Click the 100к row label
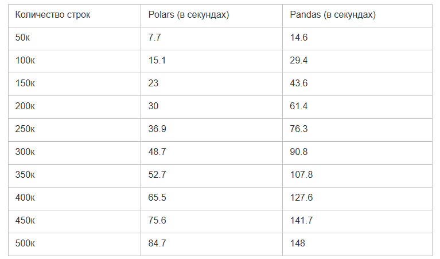440x259 pixels. click(26, 61)
